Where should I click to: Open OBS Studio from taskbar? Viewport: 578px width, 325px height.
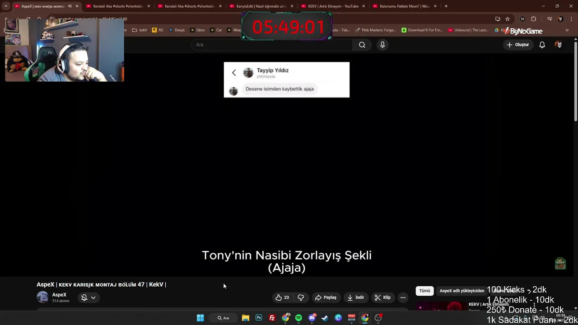(x=378, y=318)
